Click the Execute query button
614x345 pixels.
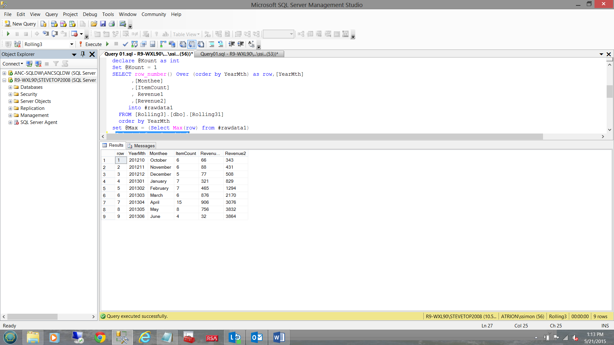click(x=91, y=44)
